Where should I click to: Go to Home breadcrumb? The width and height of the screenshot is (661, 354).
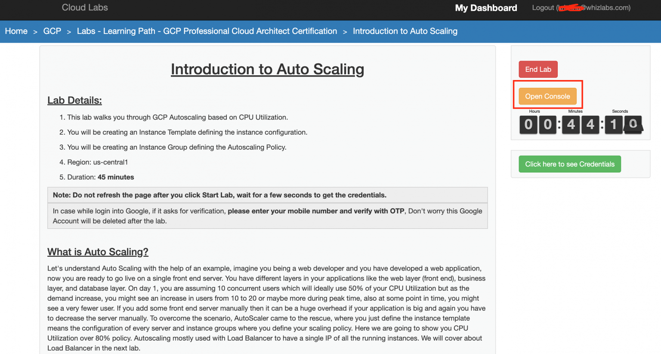coord(16,31)
